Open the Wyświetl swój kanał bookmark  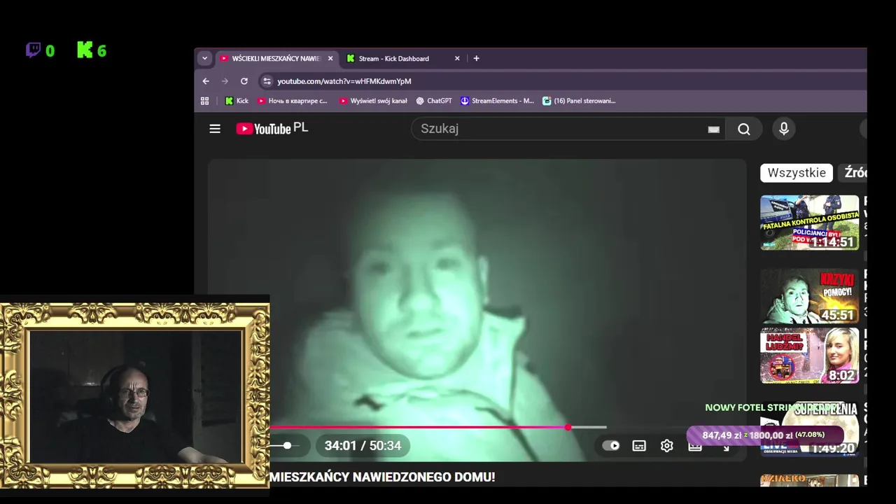tap(373, 101)
